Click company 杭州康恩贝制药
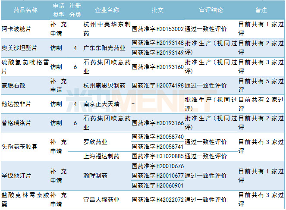 (104, 85)
